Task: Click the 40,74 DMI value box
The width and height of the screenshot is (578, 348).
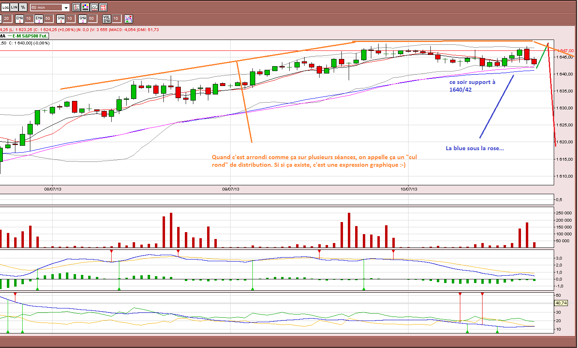Action: coord(561,303)
